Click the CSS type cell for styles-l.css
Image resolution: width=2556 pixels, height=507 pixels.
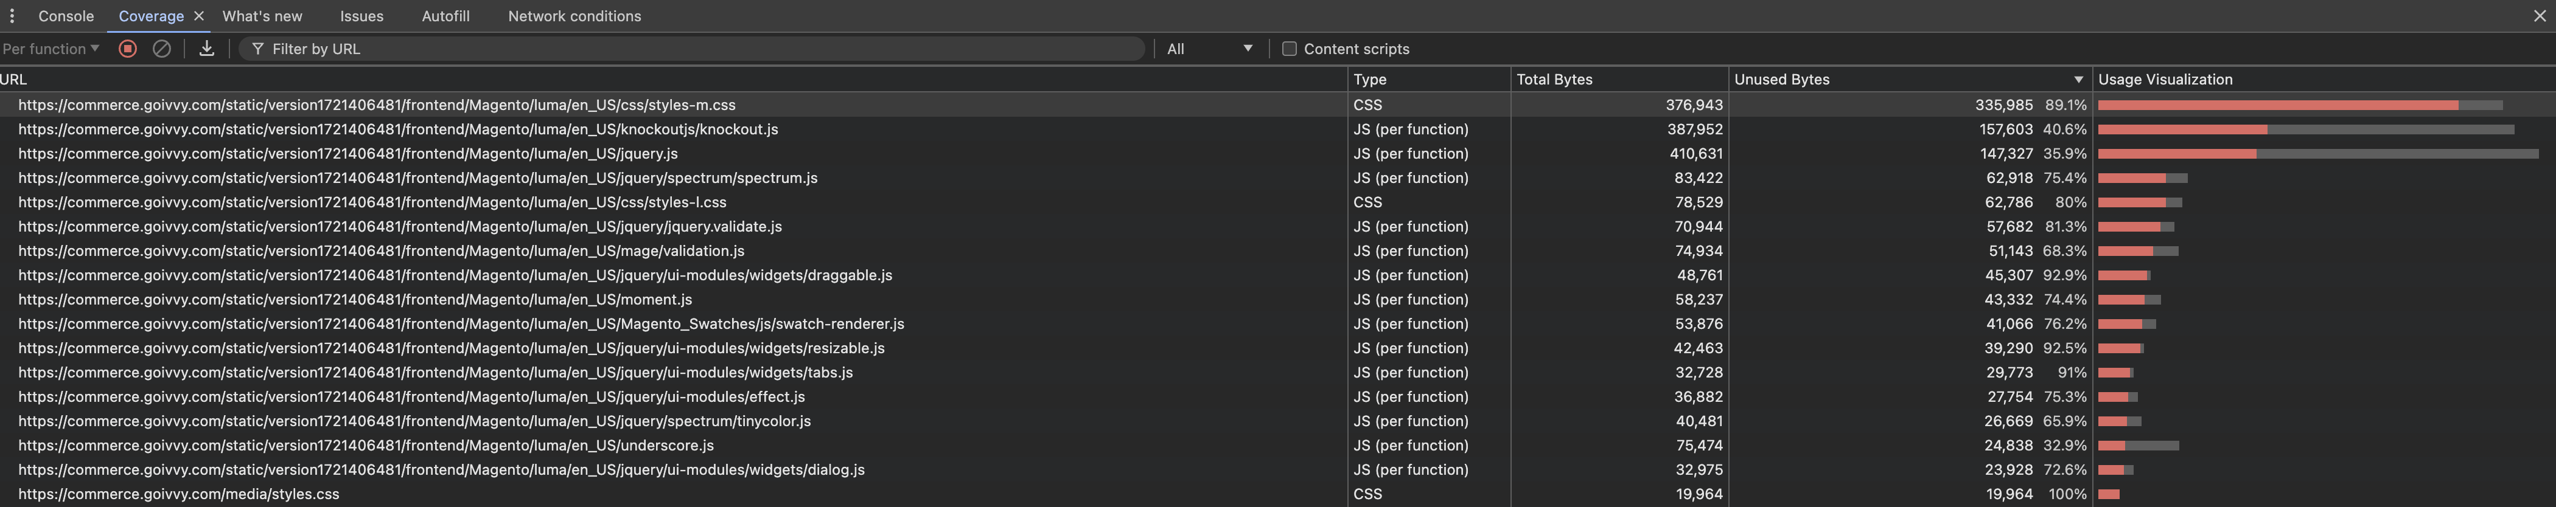click(x=1429, y=202)
